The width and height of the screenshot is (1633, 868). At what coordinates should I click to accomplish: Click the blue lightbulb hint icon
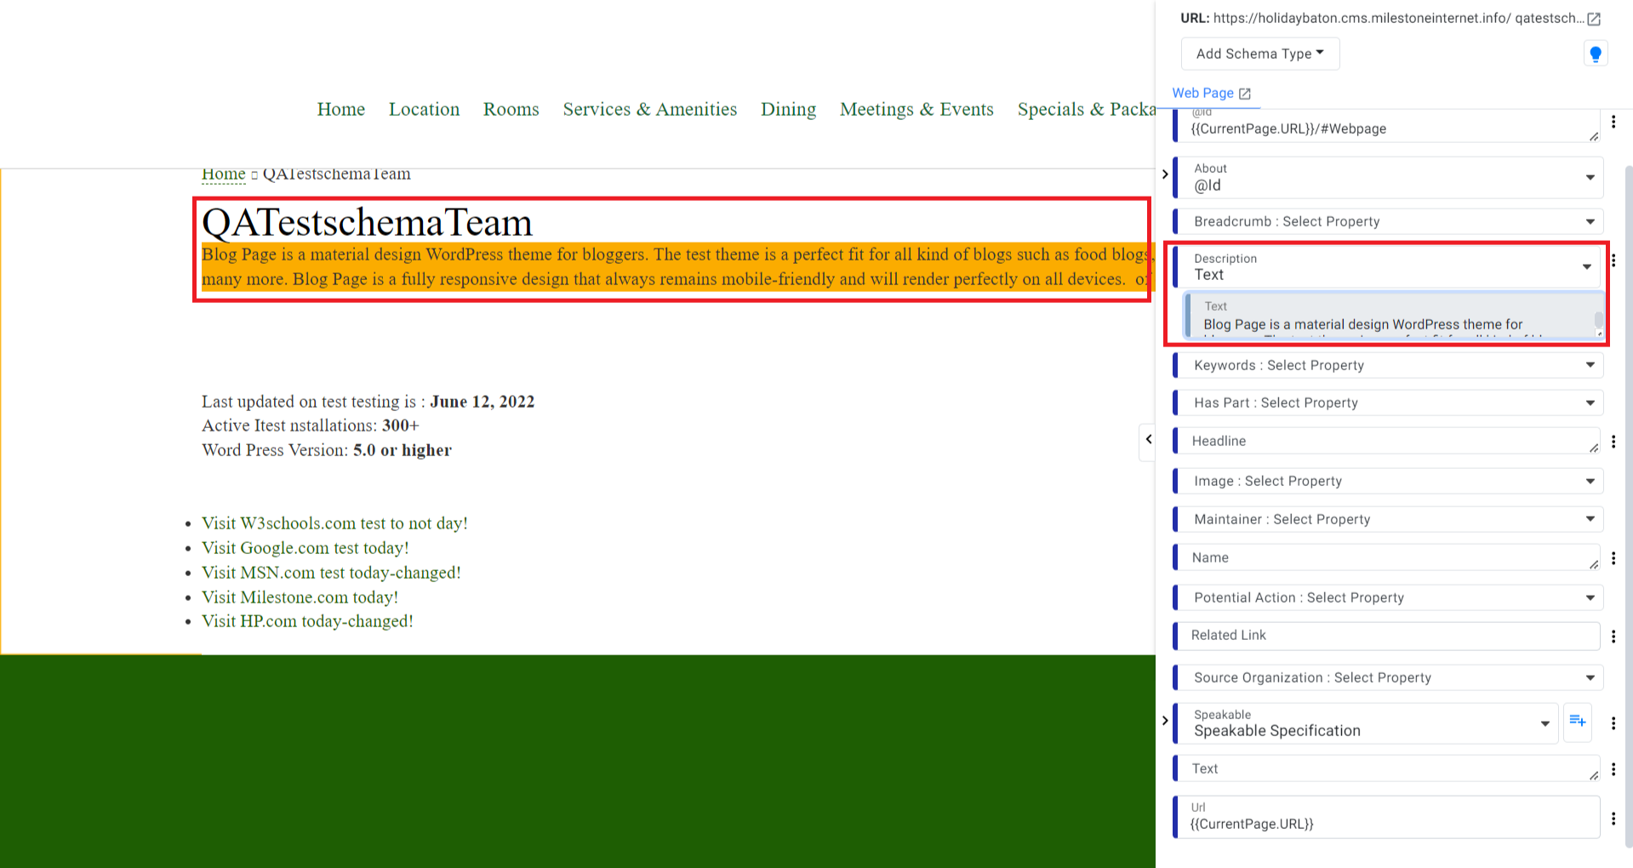[x=1596, y=54]
